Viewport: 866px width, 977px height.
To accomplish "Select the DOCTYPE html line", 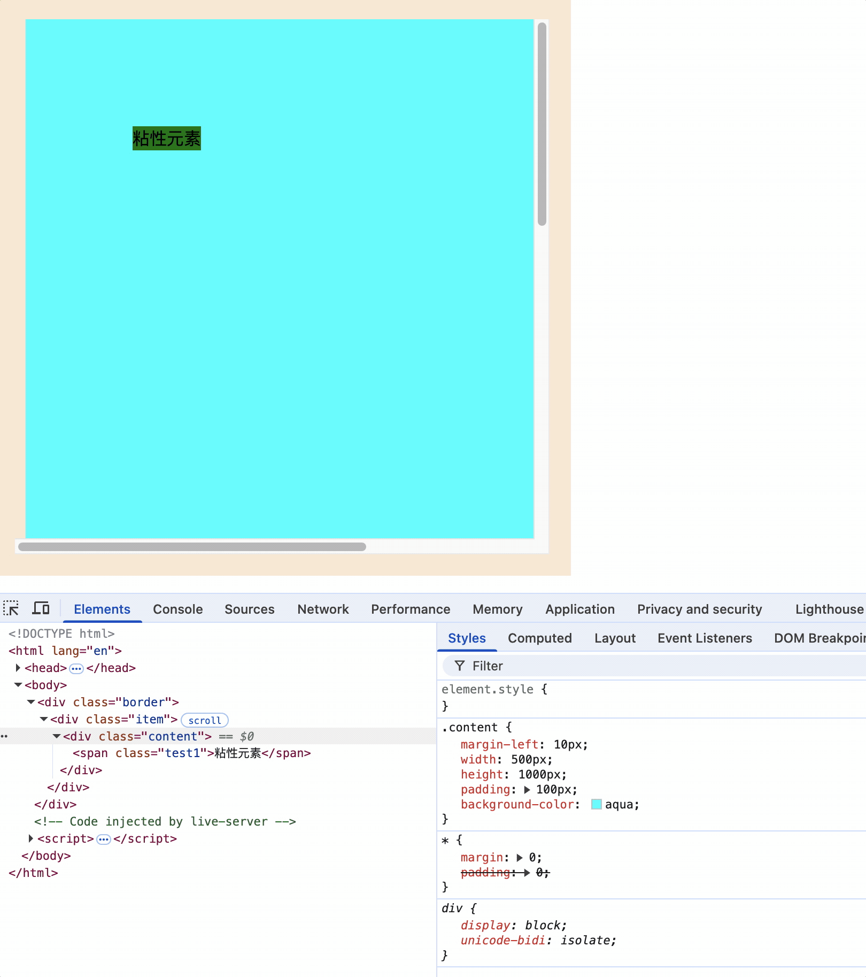I will point(61,633).
